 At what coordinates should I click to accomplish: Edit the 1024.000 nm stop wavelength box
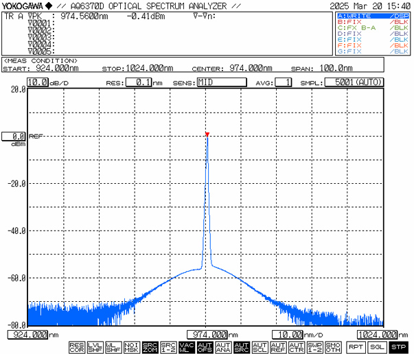tap(378, 335)
